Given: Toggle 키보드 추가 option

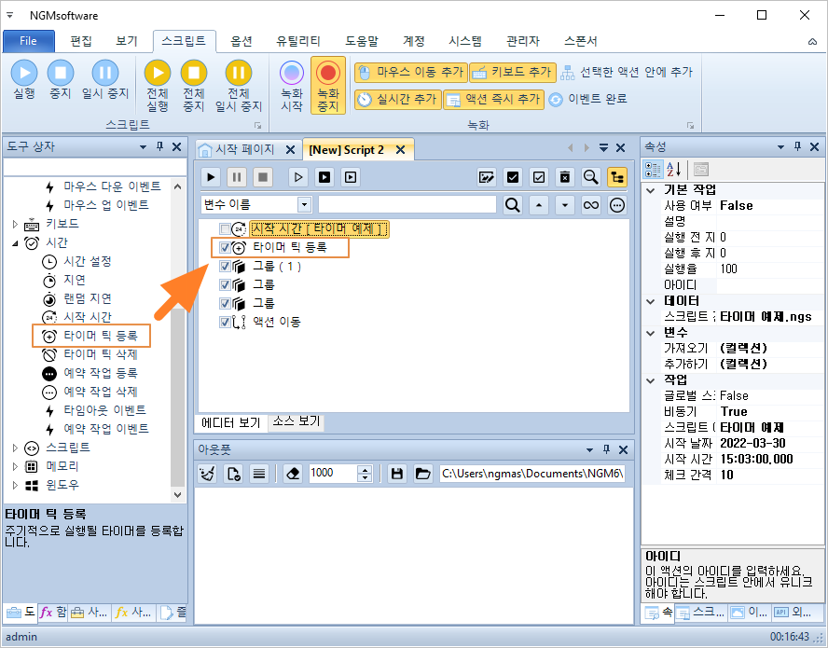Looking at the screenshot, I should 513,73.
